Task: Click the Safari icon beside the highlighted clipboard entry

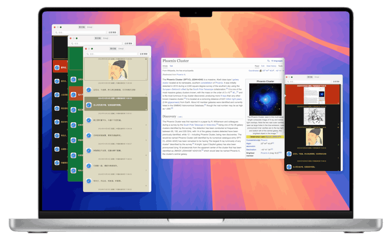Action: 88,105
